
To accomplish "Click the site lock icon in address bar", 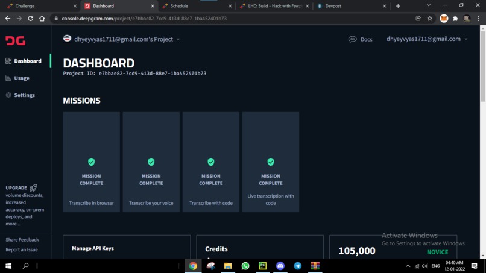I will tap(56, 19).
